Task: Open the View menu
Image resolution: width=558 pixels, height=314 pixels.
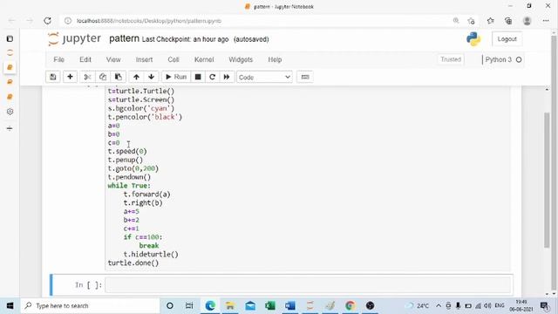Action: 113,59
